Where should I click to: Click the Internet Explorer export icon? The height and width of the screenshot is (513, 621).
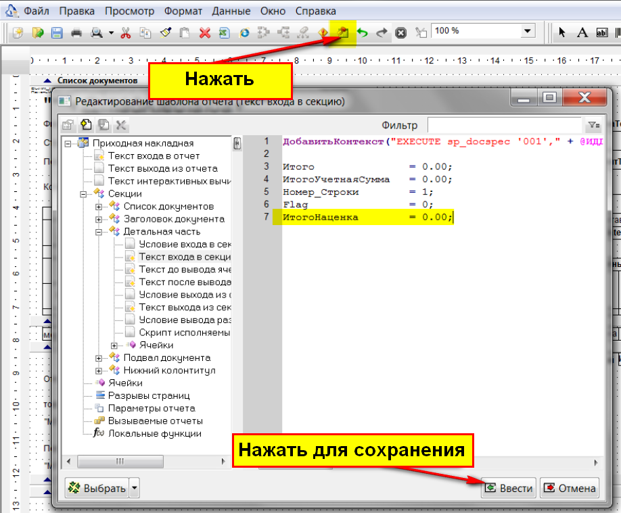click(x=244, y=32)
